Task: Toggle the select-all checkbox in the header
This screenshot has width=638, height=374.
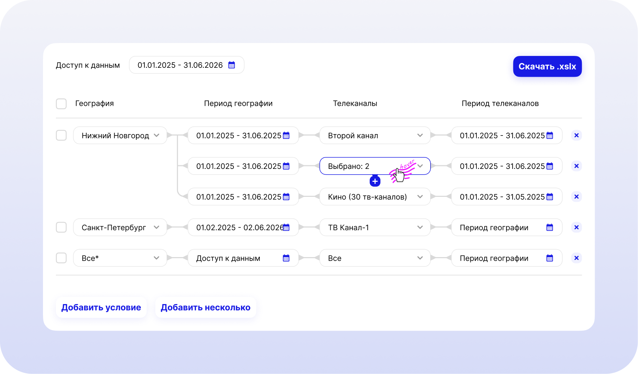Action: tap(61, 104)
